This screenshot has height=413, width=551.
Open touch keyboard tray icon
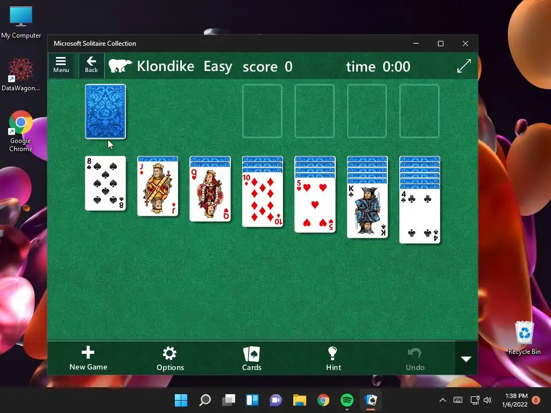tap(458, 400)
